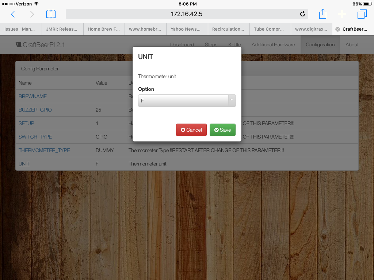Open the Dashboard nav item
The image size is (374, 280).
pyautogui.click(x=182, y=45)
